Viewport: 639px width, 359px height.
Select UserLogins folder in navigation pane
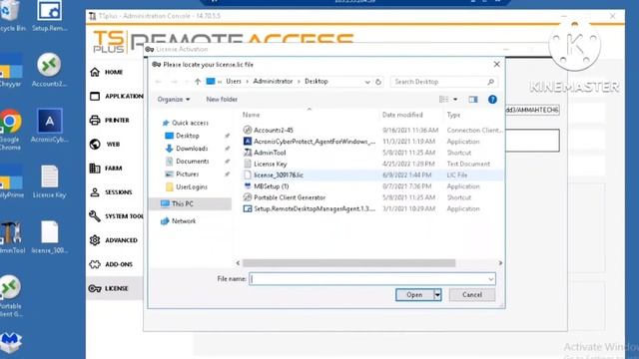click(192, 186)
